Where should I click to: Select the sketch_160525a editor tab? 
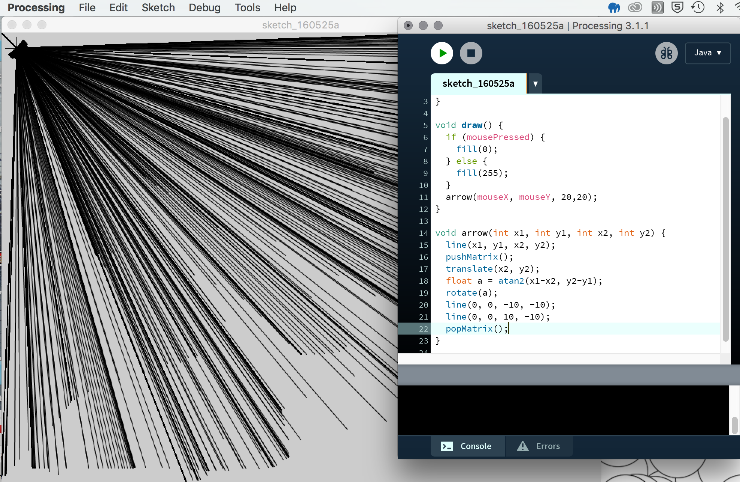(x=478, y=84)
